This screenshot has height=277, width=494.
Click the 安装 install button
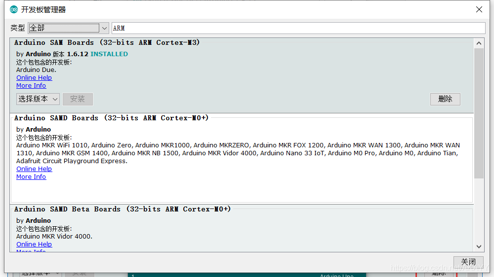[78, 99]
